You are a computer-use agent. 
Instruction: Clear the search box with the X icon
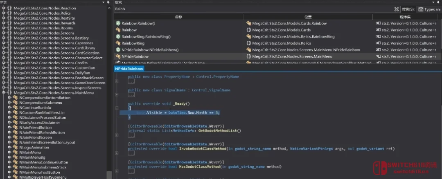(x=396, y=9)
